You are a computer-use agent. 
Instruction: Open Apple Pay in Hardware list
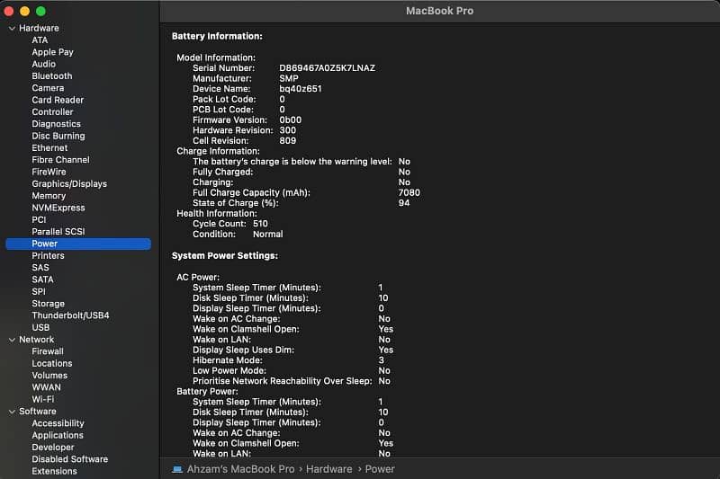[52, 52]
